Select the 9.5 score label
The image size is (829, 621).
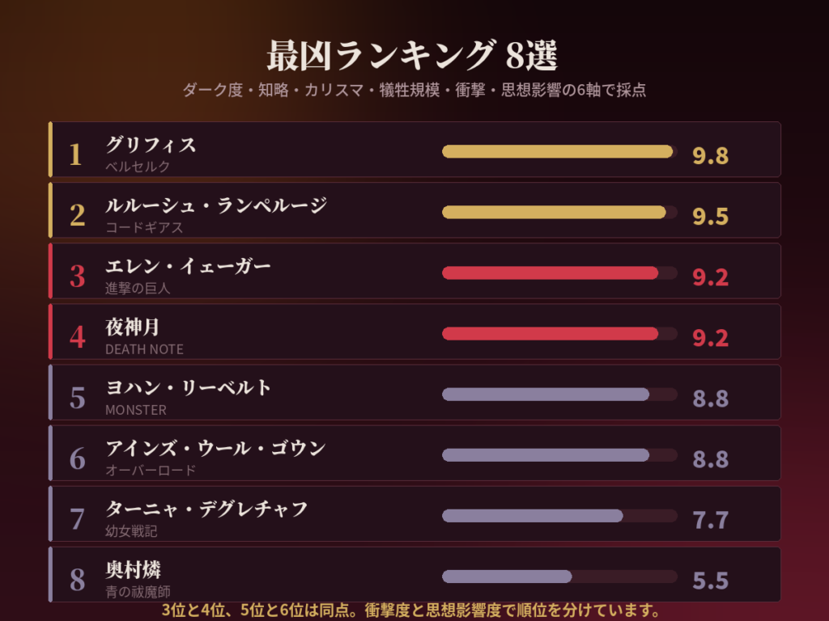pos(710,217)
